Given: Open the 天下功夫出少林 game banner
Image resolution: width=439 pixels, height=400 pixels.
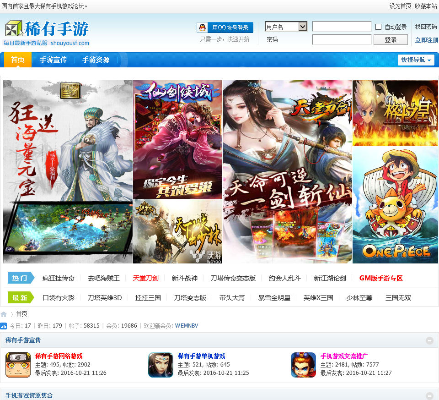Looking at the screenshot, I should tap(177, 231).
